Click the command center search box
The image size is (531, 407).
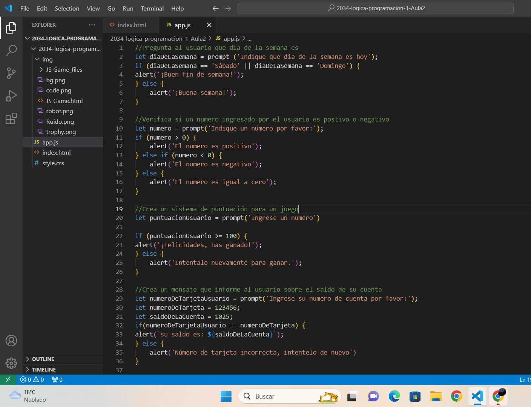coord(375,8)
